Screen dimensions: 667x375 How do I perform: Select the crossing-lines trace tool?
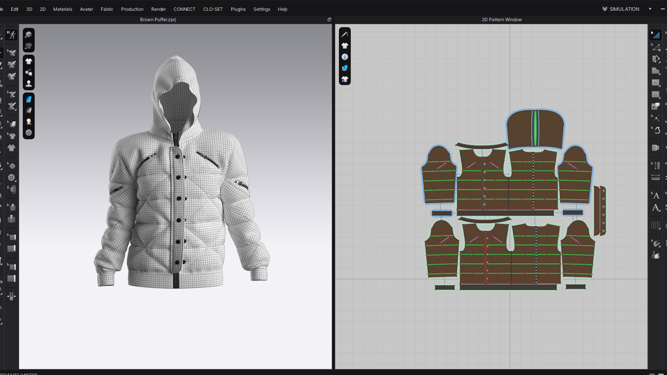pos(655,118)
